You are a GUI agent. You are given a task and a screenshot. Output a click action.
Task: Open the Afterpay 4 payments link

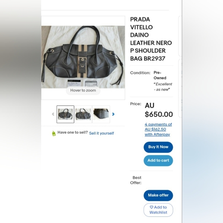(158, 130)
